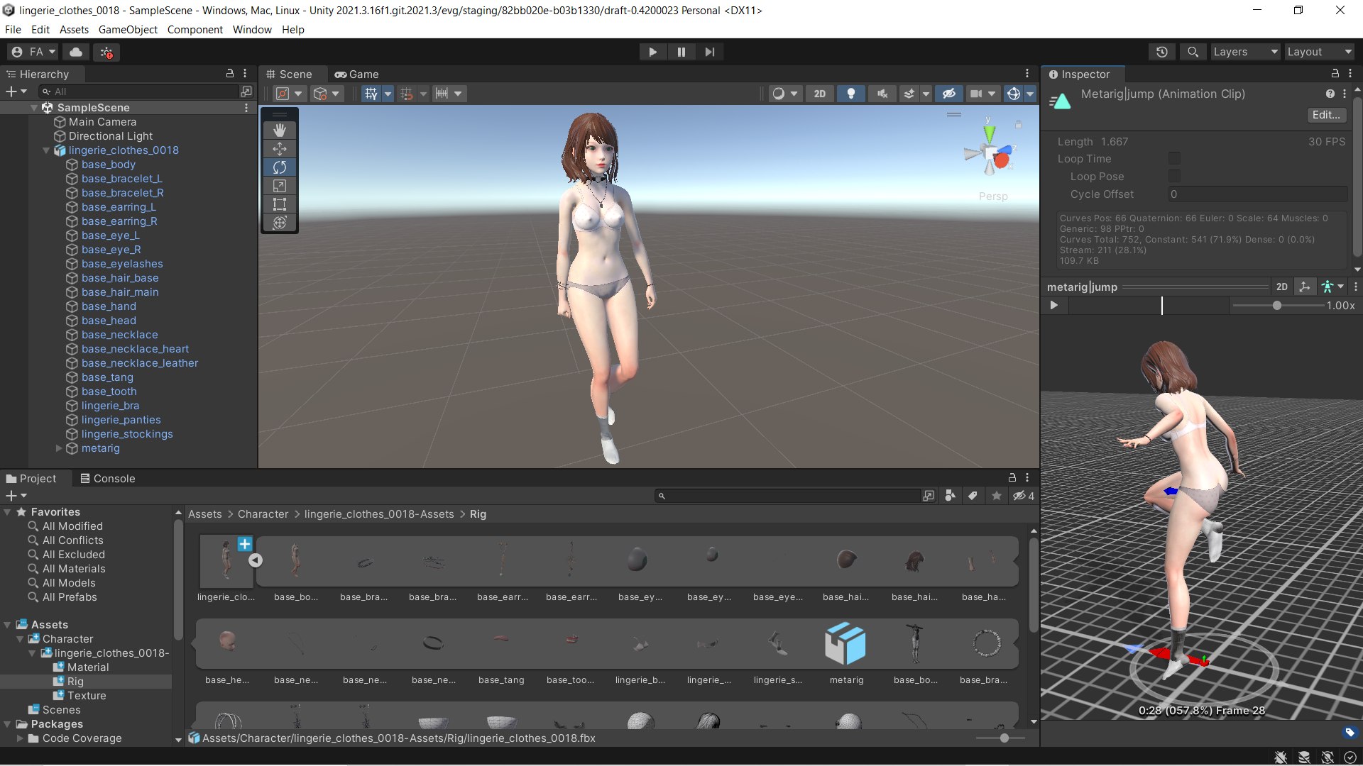Collapse the lingerie_clothes_0018 hierarchy node

coord(46,150)
